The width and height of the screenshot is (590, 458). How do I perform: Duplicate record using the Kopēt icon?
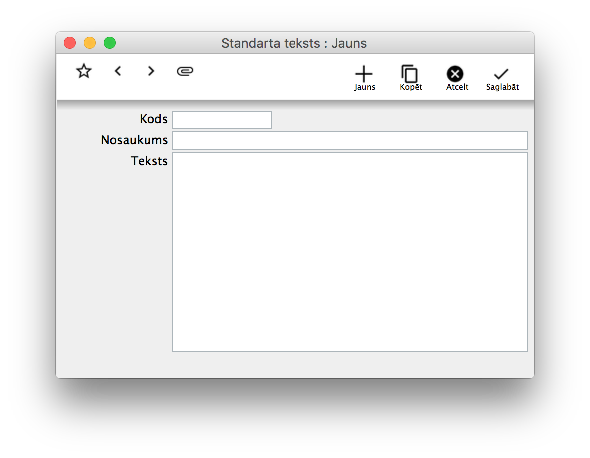410,74
